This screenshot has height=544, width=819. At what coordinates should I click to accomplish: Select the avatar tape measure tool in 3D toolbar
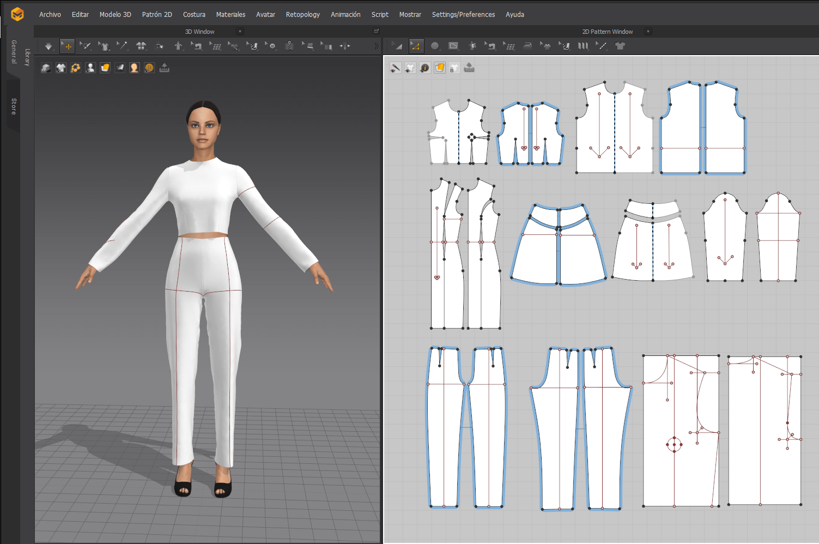point(179,46)
